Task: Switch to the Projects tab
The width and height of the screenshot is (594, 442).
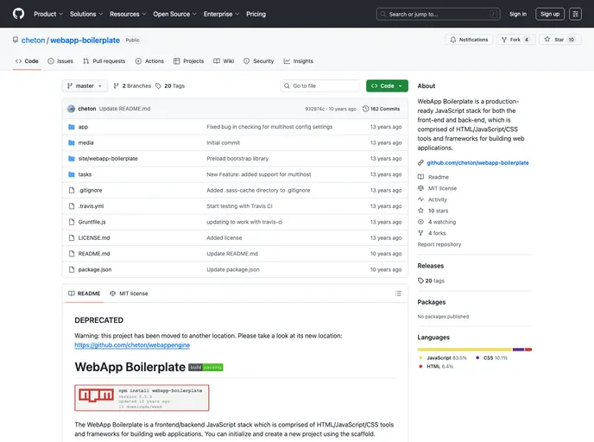Action: click(189, 61)
